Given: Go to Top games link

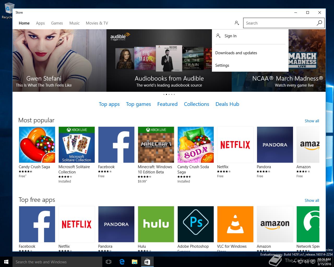Looking at the screenshot, I should coord(138,104).
